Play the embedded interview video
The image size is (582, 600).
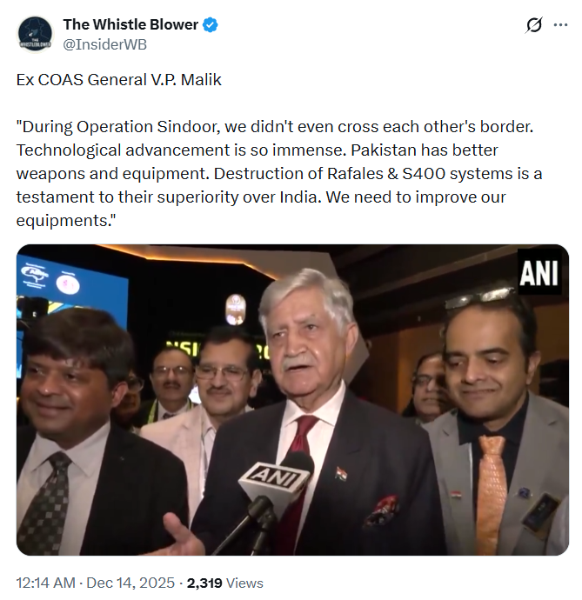pos(292,400)
